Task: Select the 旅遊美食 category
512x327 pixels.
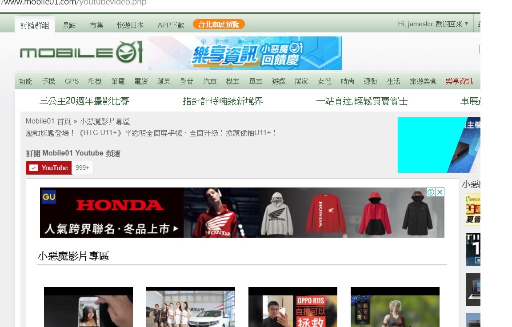Action: click(x=423, y=81)
